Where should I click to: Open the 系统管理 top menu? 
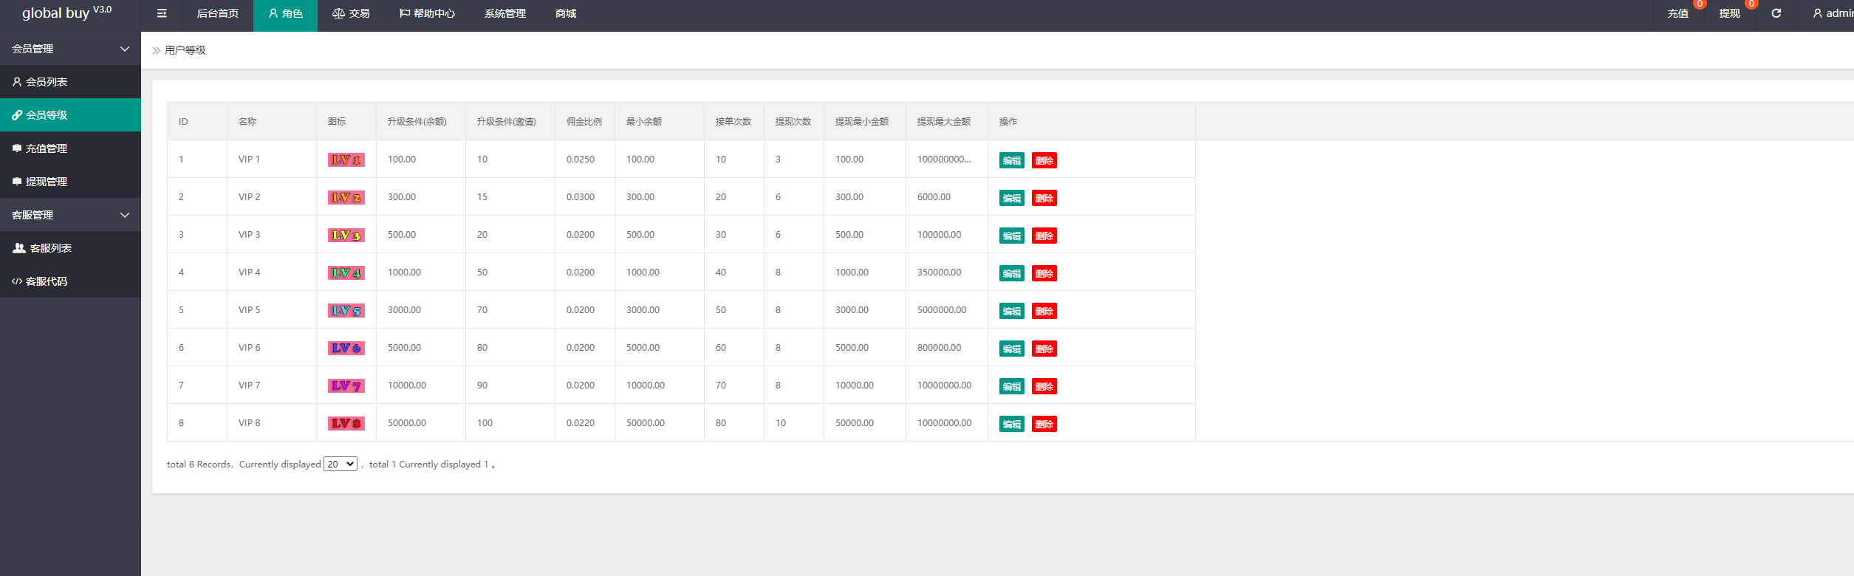click(505, 13)
